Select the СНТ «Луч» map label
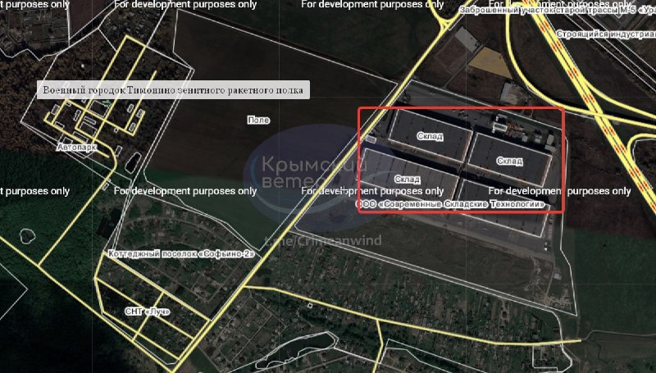656x373 pixels. pyautogui.click(x=148, y=312)
